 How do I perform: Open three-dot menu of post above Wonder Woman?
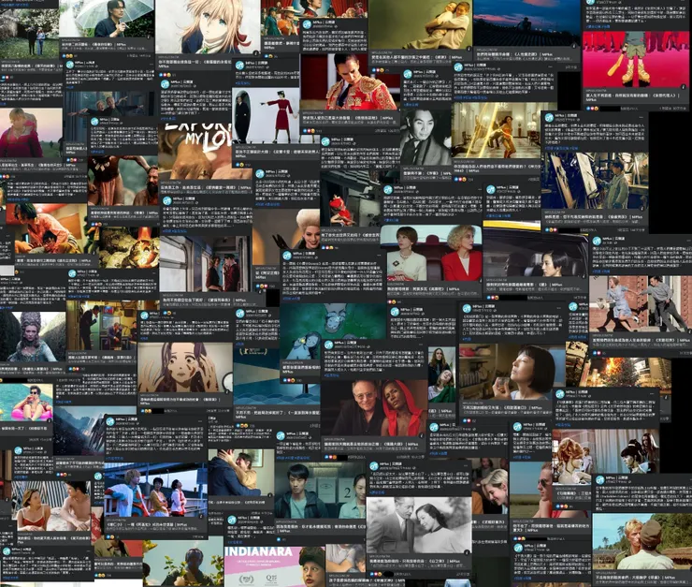pos(550,66)
